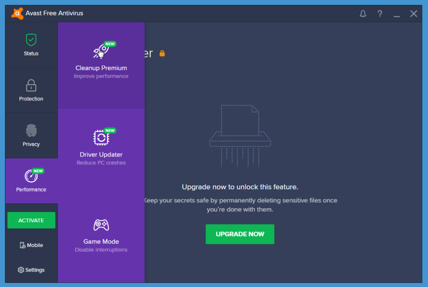
Task: Open the notifications bell
Action: pyautogui.click(x=363, y=14)
